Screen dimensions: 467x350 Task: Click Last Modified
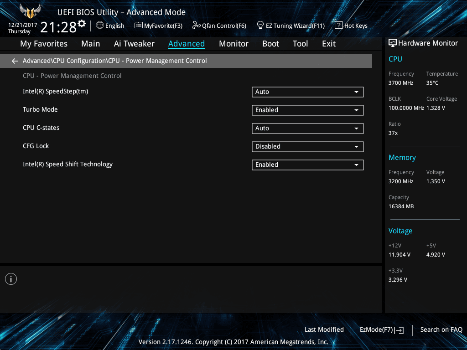[324, 330]
